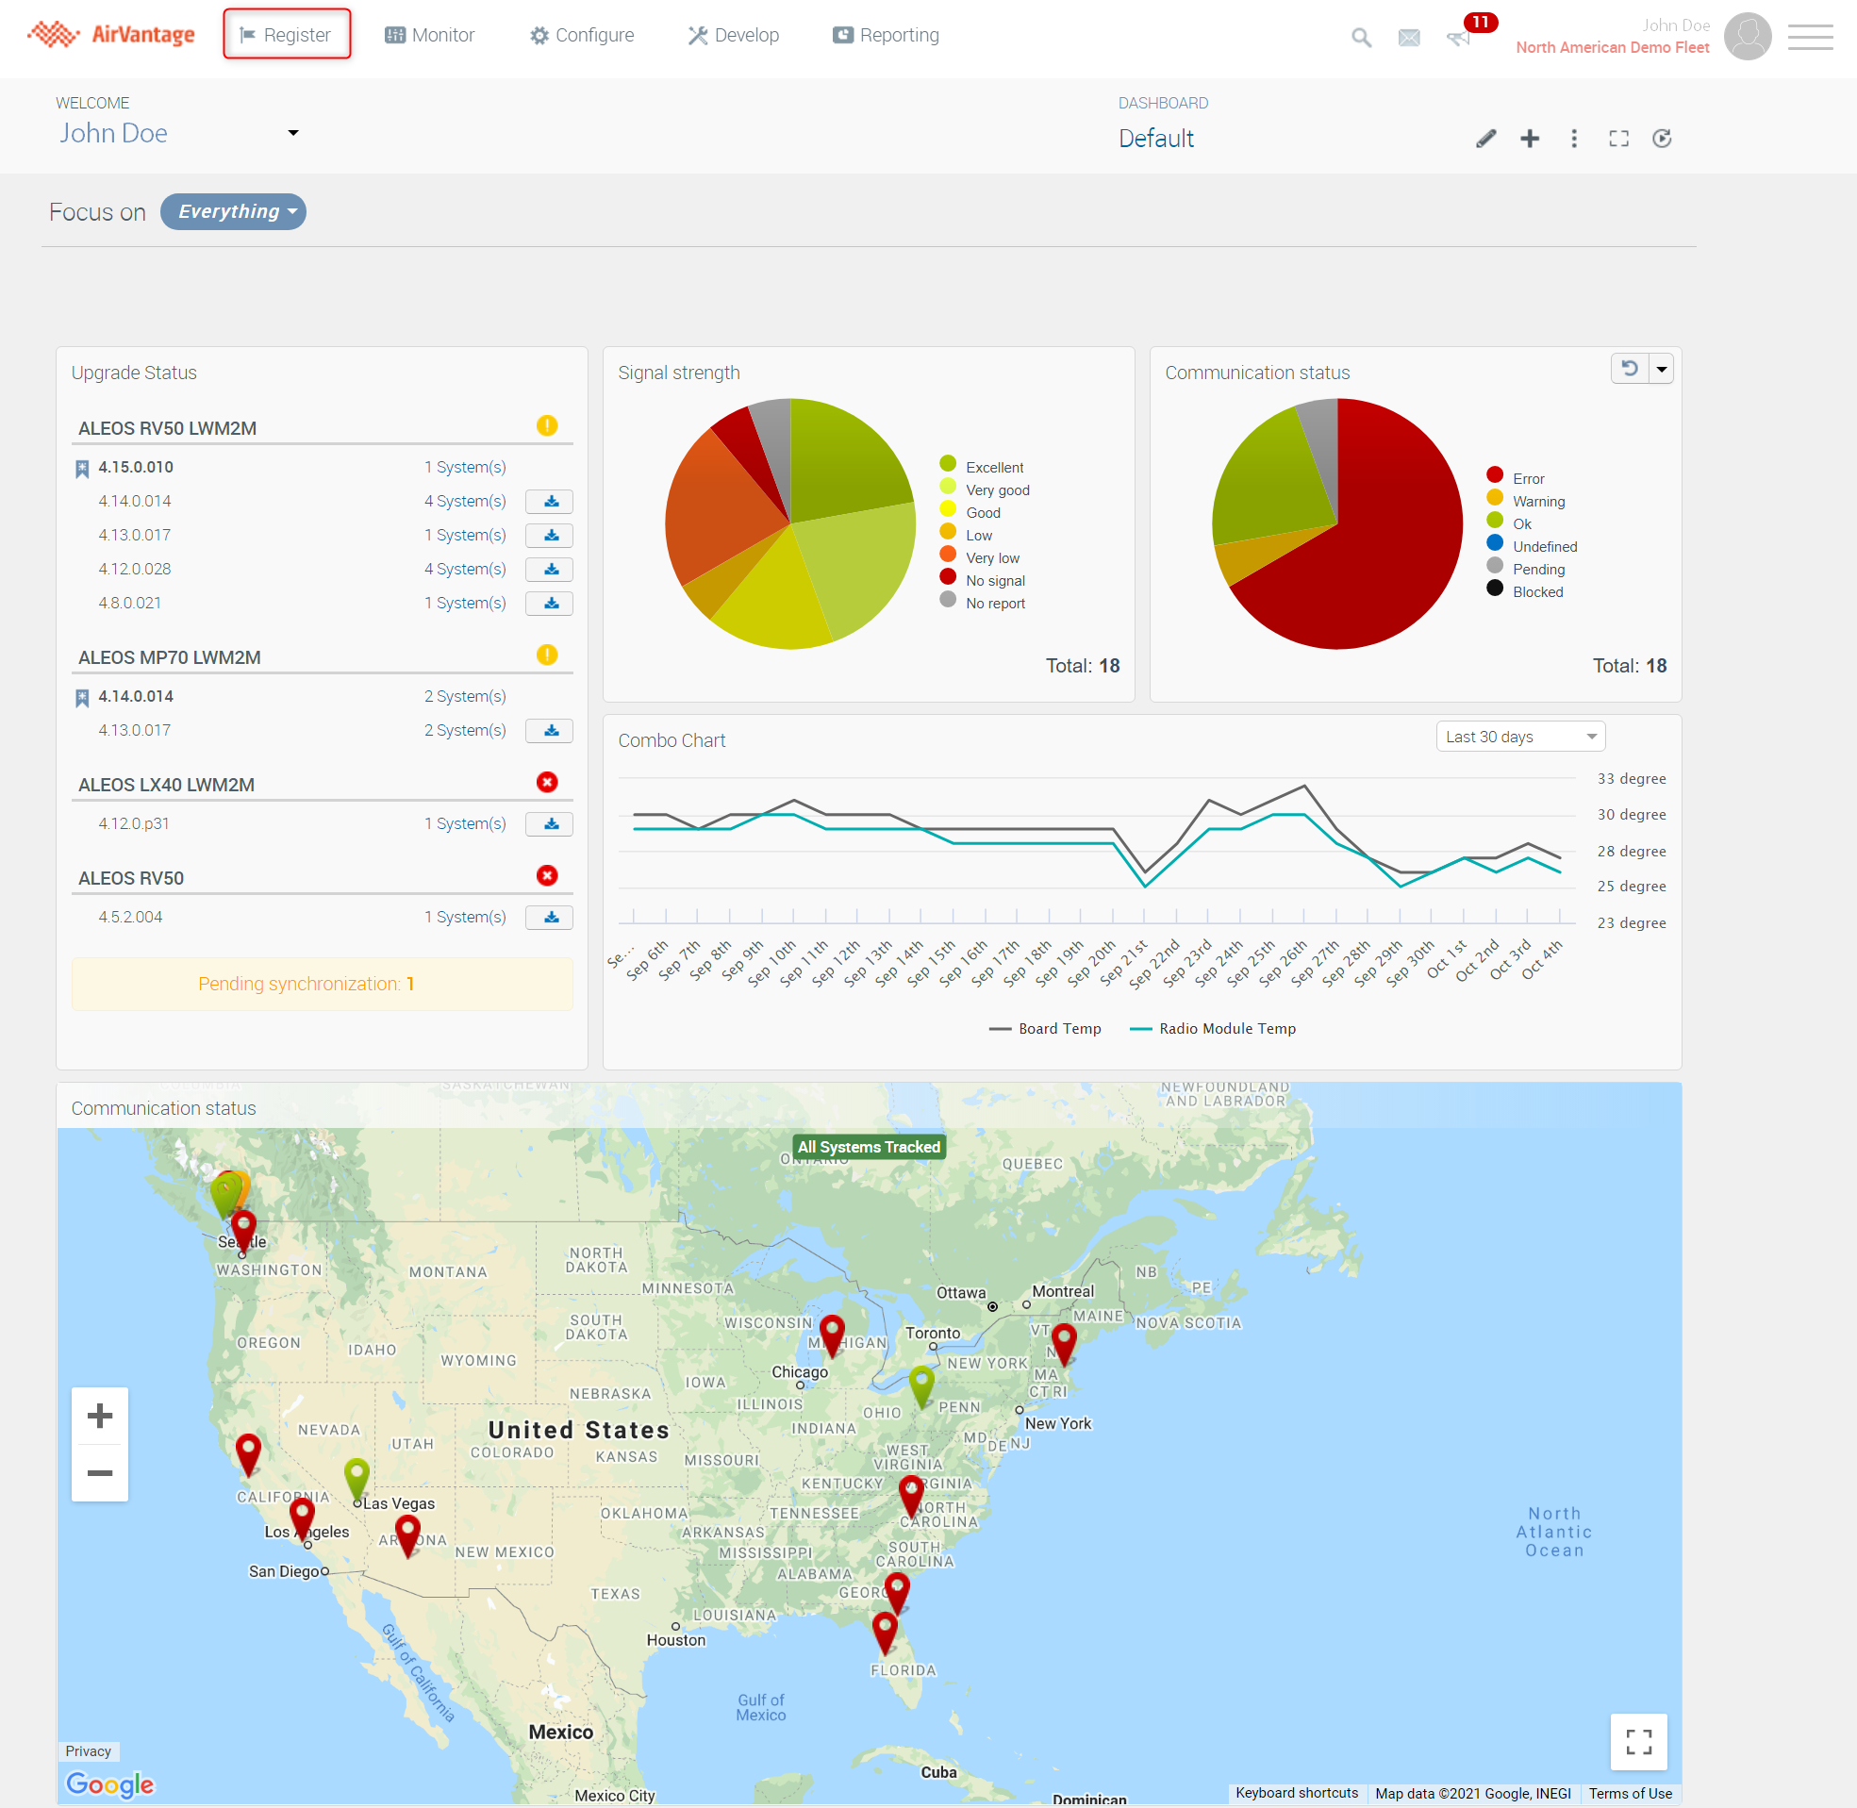
Task: Open the messages envelope icon
Action: tap(1409, 38)
